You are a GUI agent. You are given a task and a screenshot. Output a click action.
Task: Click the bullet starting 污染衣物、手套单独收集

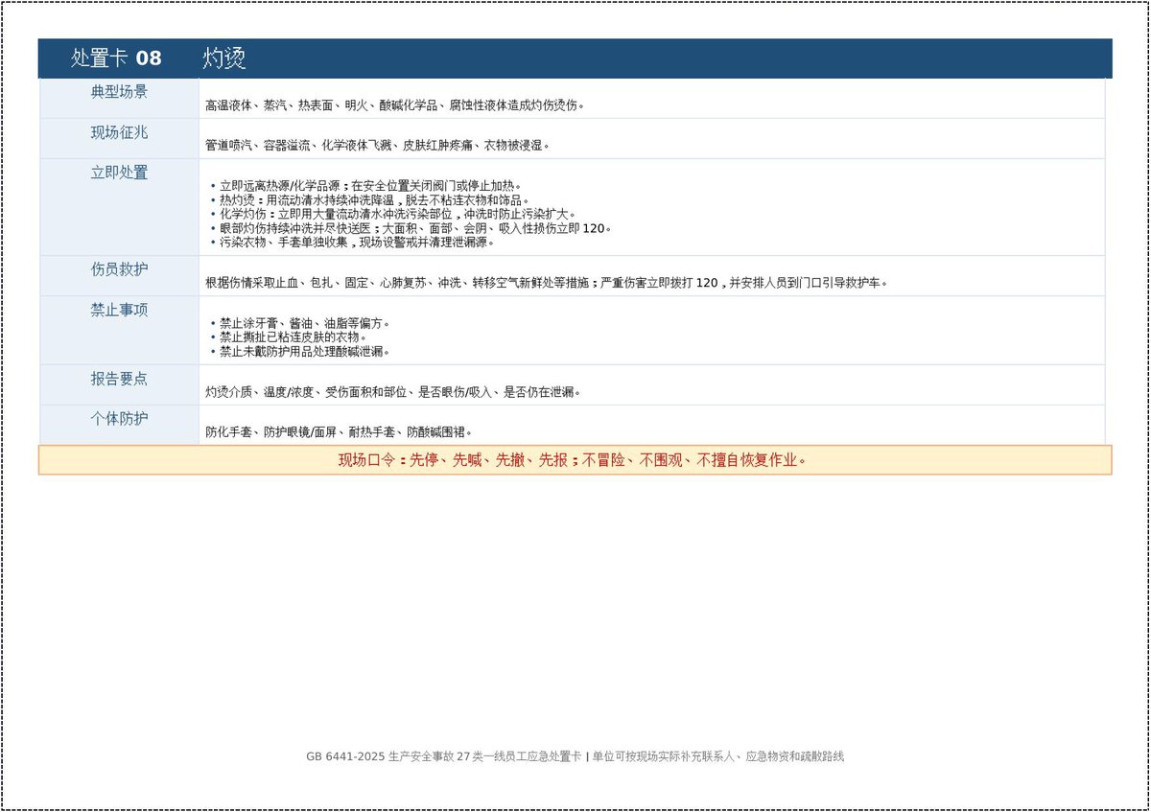358,243
